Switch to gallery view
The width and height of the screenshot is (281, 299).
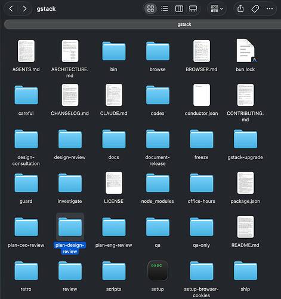193,9
